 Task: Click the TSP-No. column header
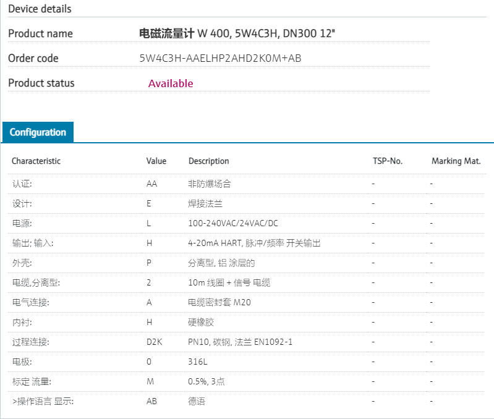point(387,161)
